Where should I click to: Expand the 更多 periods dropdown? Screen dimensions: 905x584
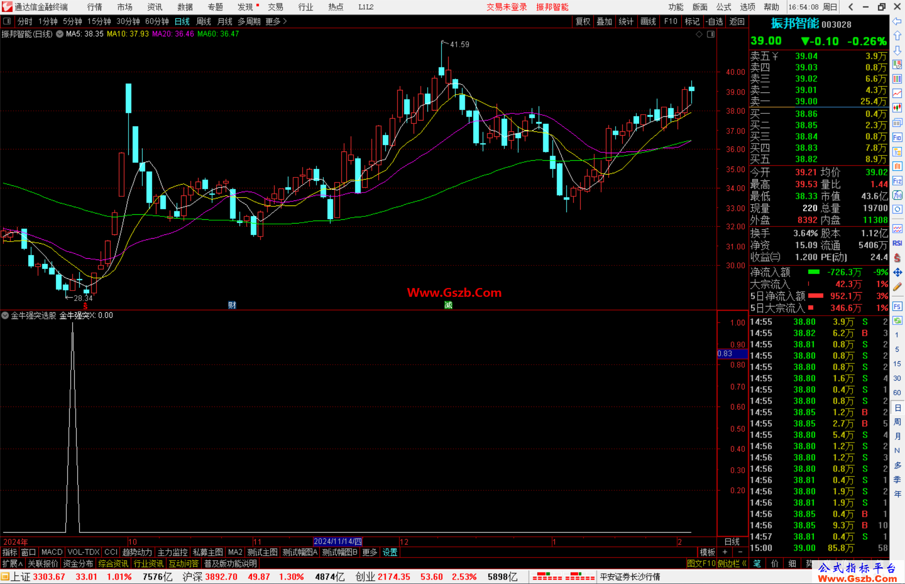(276, 21)
